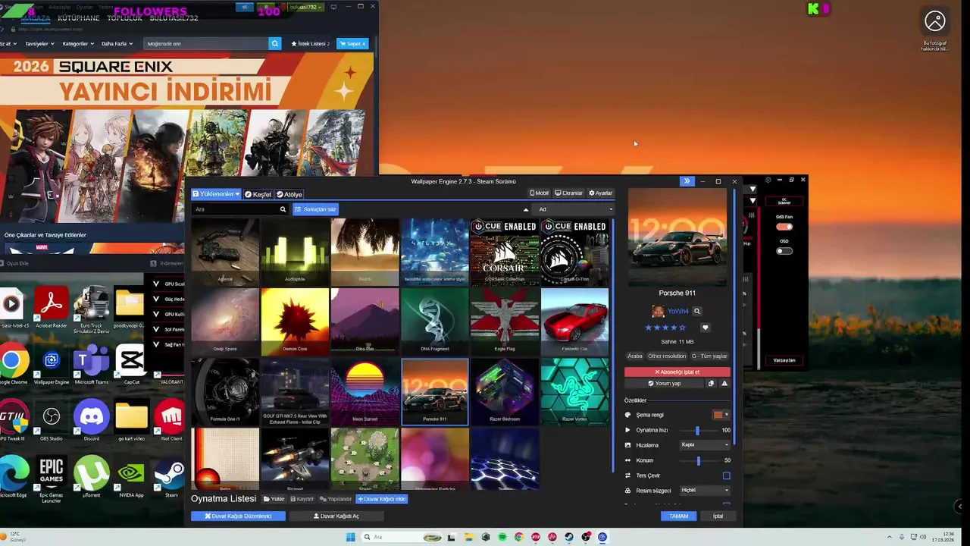Select the CORSAIR Collection wallpaper thumbnail
The image size is (970, 546).
pyautogui.click(x=505, y=252)
